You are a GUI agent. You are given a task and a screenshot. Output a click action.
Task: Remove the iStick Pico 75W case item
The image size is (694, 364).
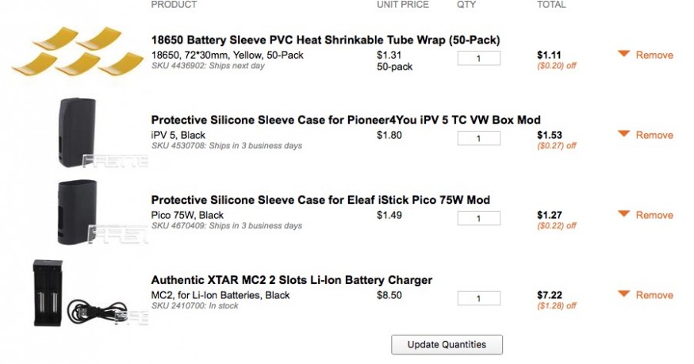654,215
